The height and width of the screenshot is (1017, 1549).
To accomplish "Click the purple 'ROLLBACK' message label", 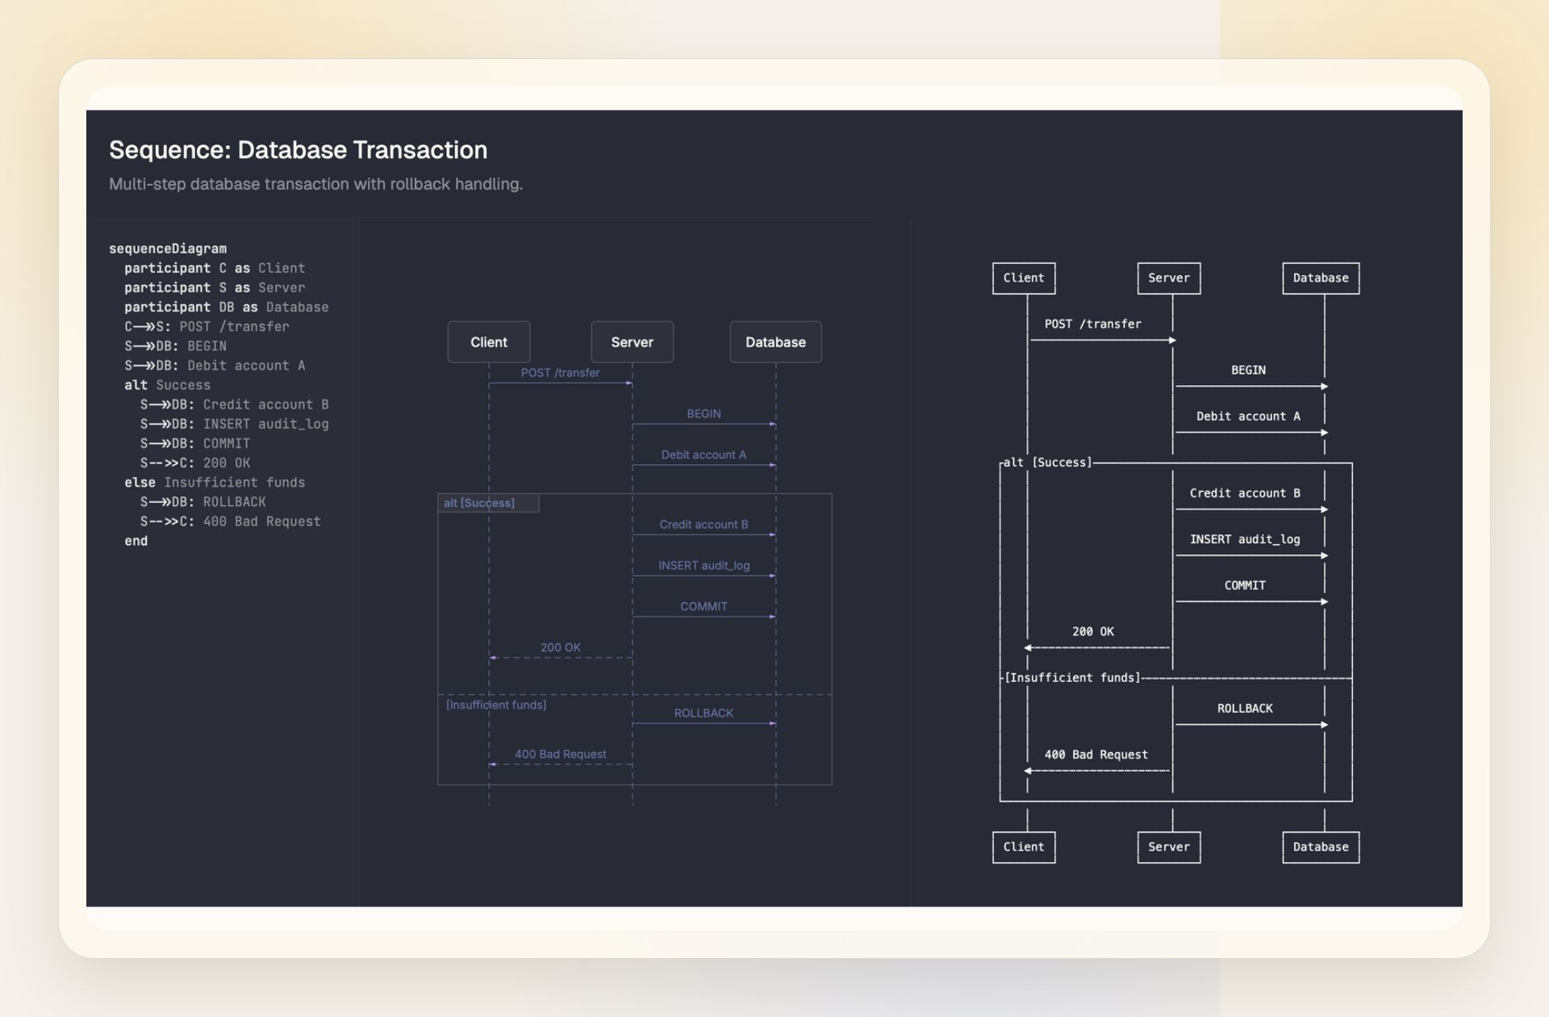I will click(x=704, y=713).
